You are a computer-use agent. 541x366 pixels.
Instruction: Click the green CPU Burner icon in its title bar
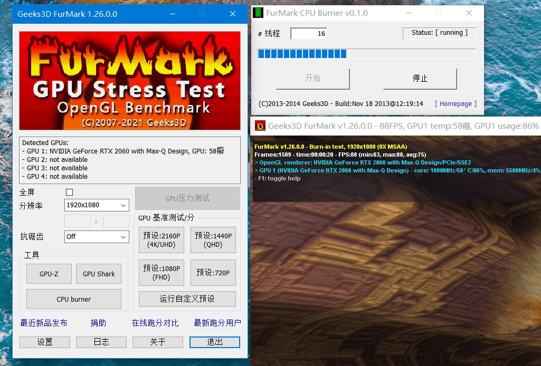[258, 12]
